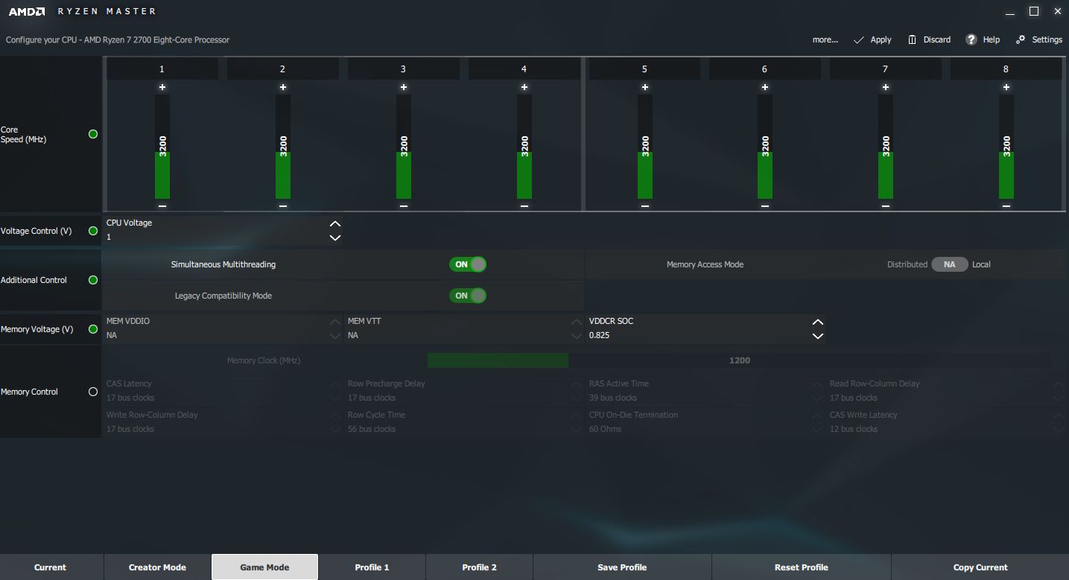1069x580 pixels.
Task: Click Save Profile button
Action: click(x=622, y=567)
